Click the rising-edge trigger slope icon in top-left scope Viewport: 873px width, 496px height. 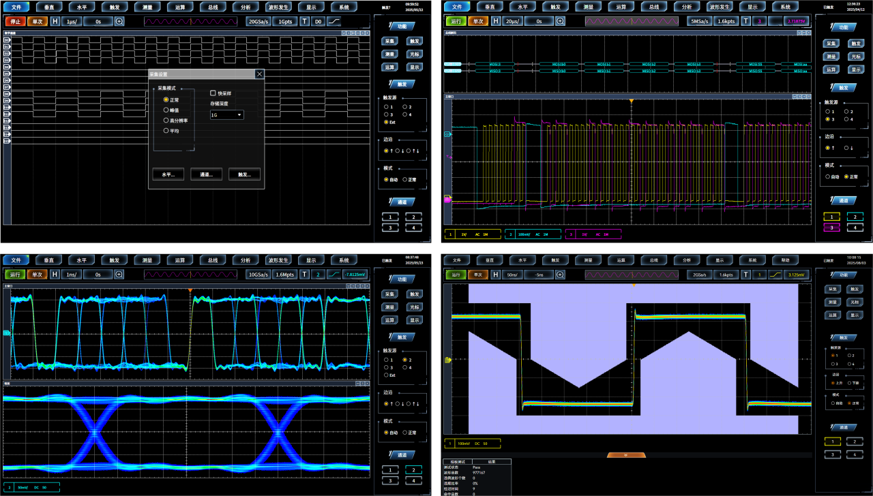point(333,21)
